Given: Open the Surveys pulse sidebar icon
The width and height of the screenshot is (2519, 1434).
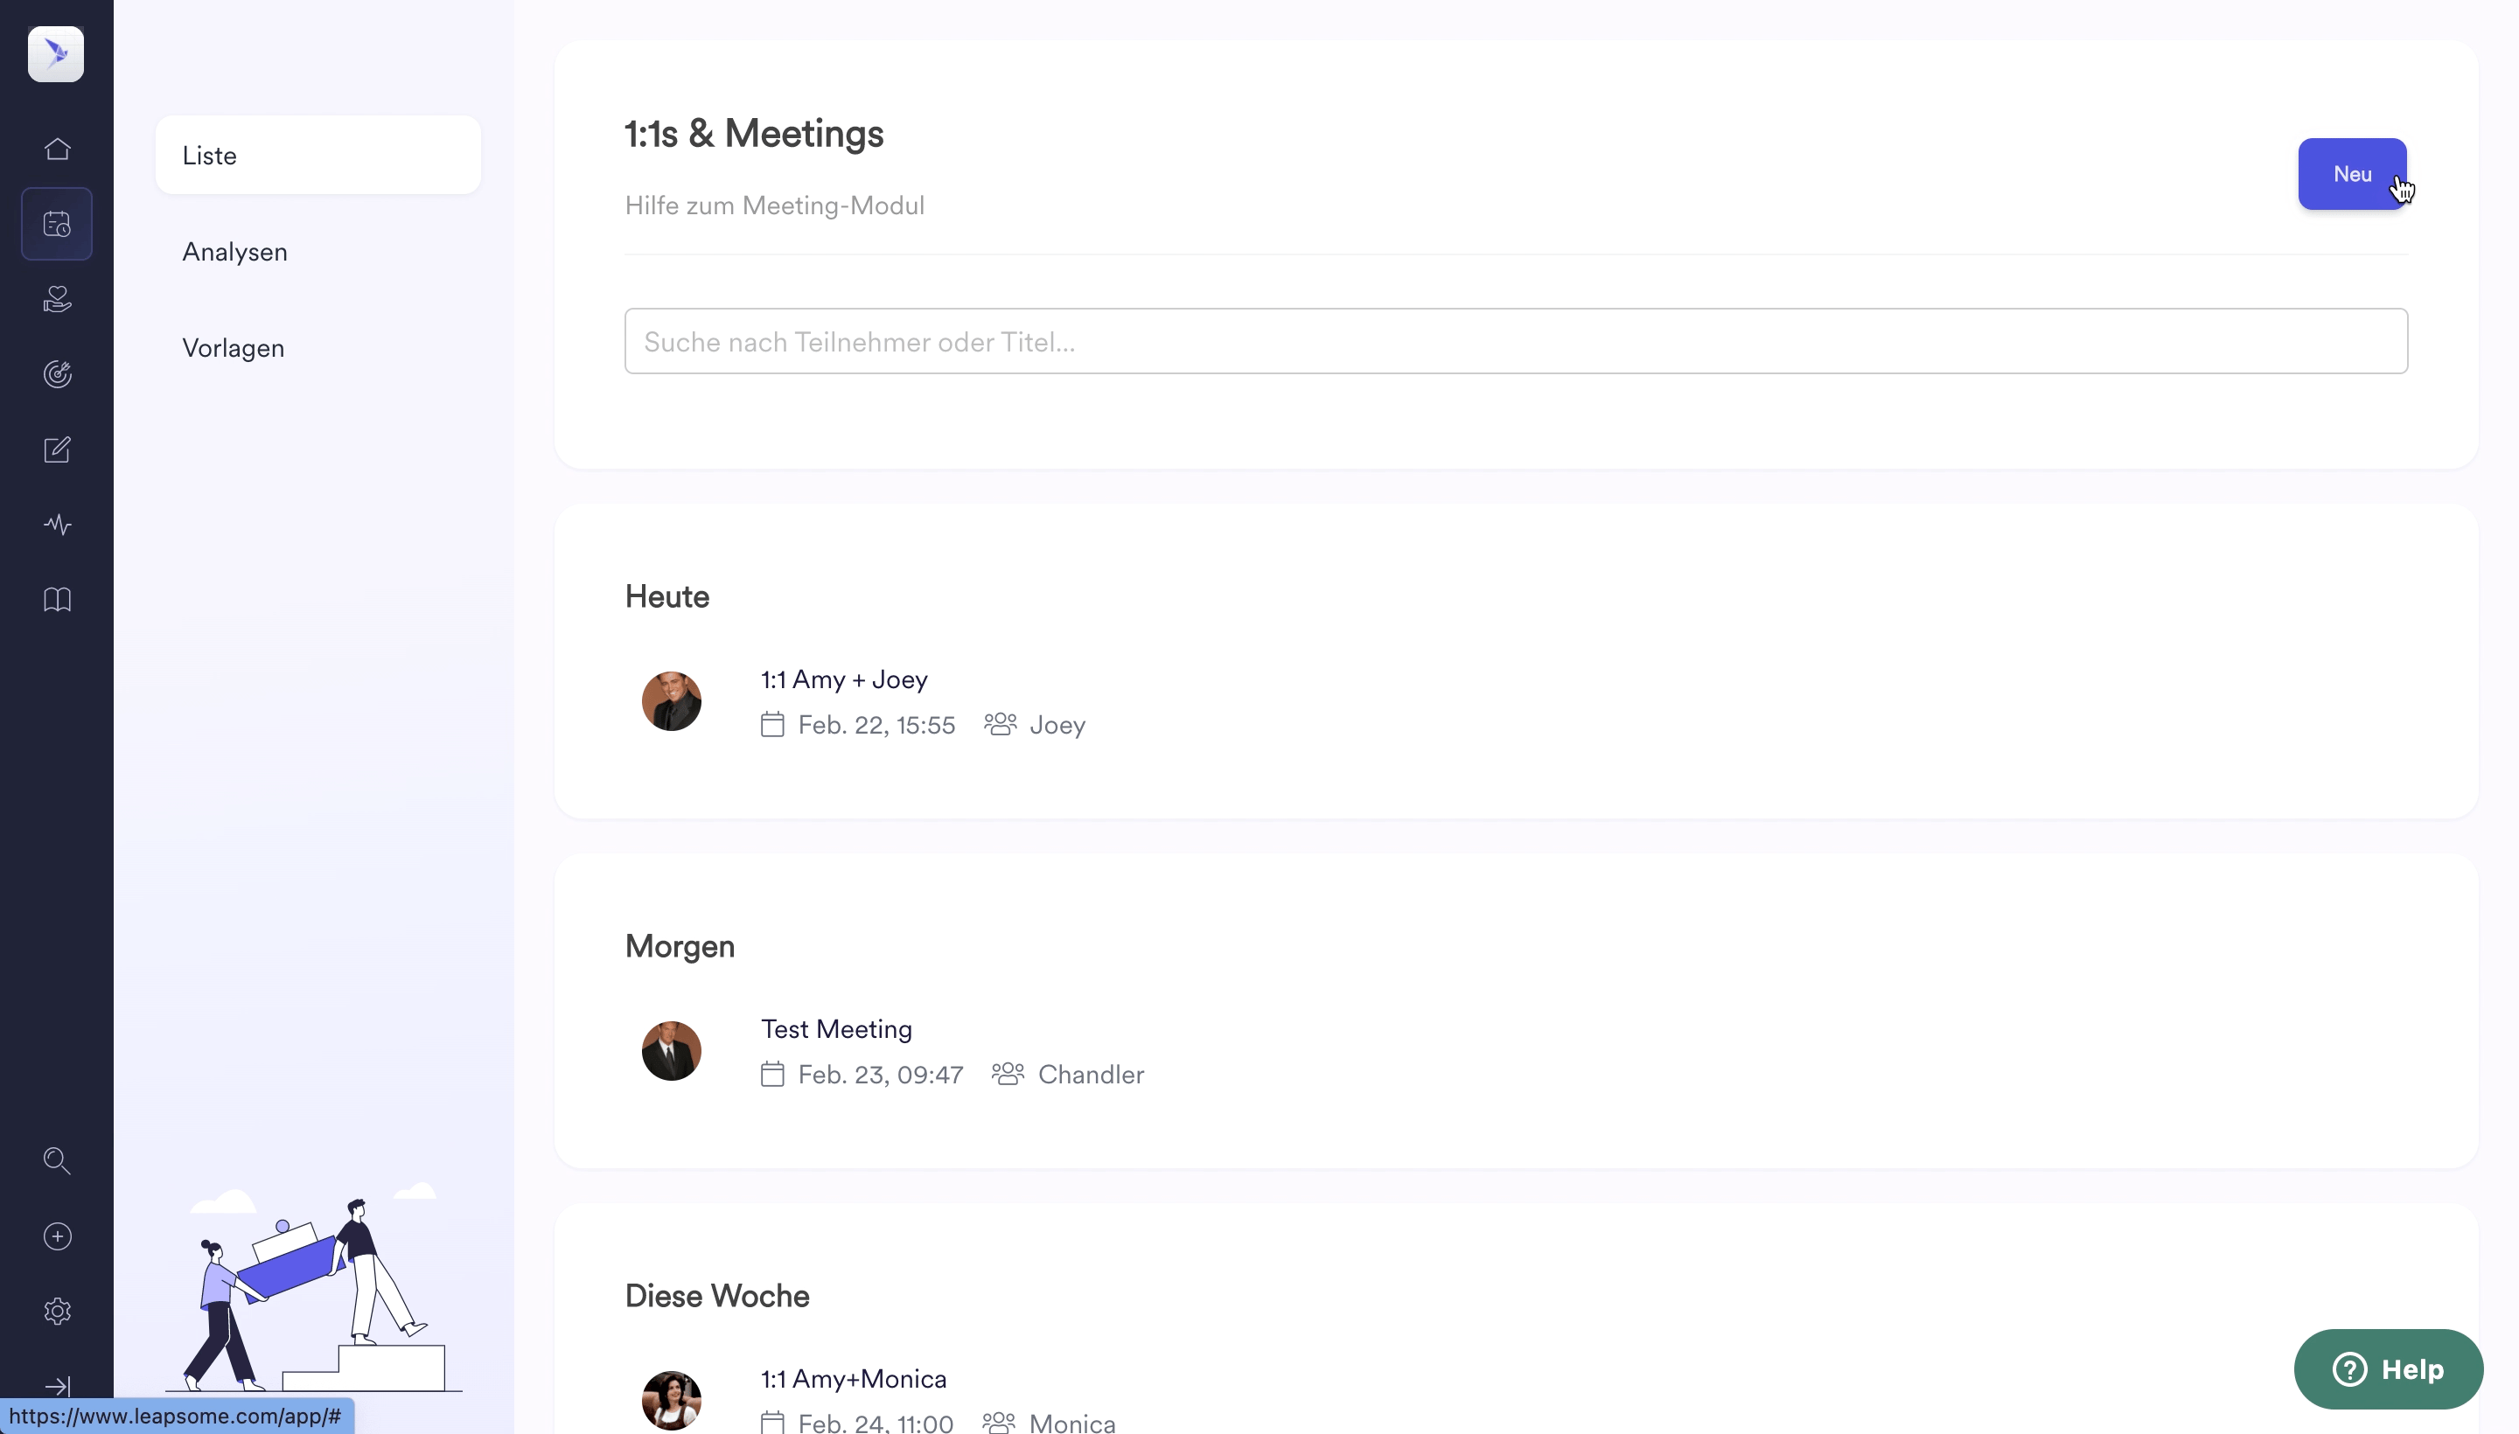Looking at the screenshot, I should [57, 524].
